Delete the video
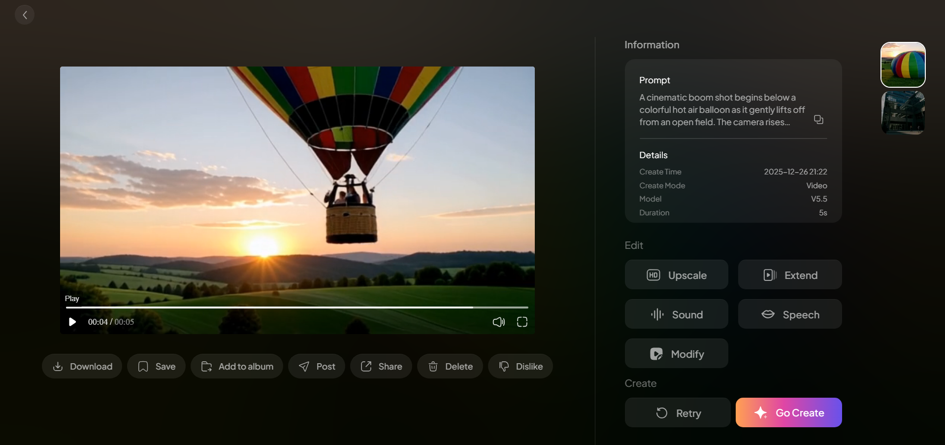The width and height of the screenshot is (945, 445). click(x=450, y=366)
